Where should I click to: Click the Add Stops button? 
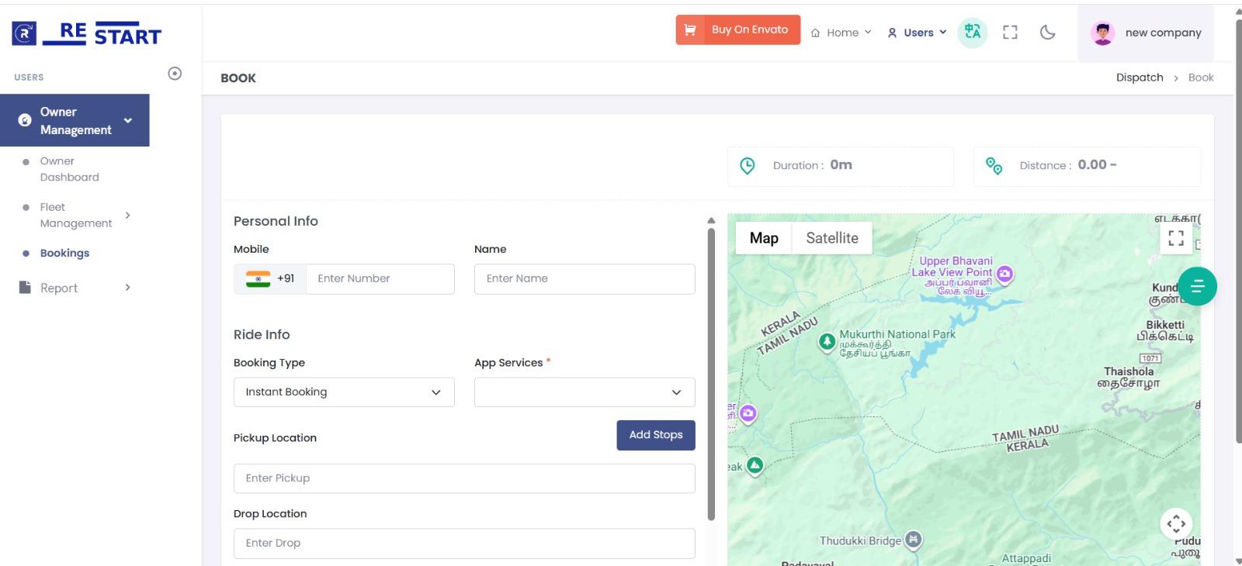656,435
